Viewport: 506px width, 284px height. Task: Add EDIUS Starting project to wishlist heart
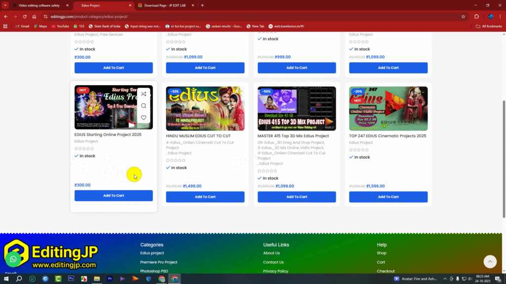point(143,117)
